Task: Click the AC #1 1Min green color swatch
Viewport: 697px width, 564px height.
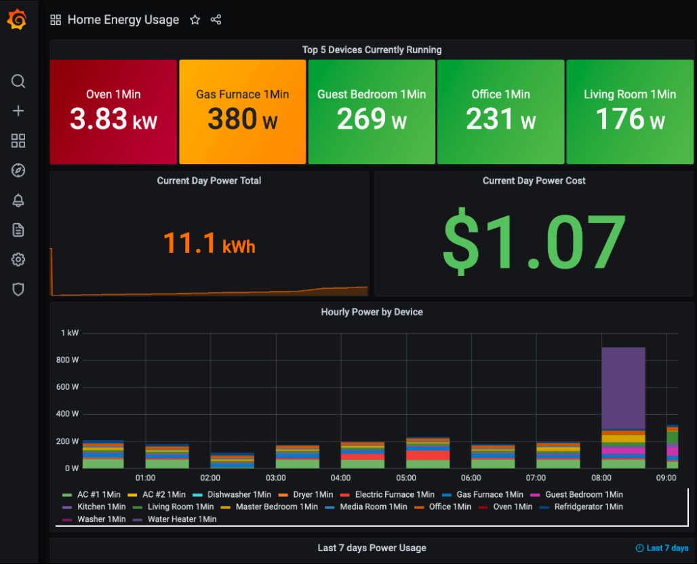Action: [66, 496]
